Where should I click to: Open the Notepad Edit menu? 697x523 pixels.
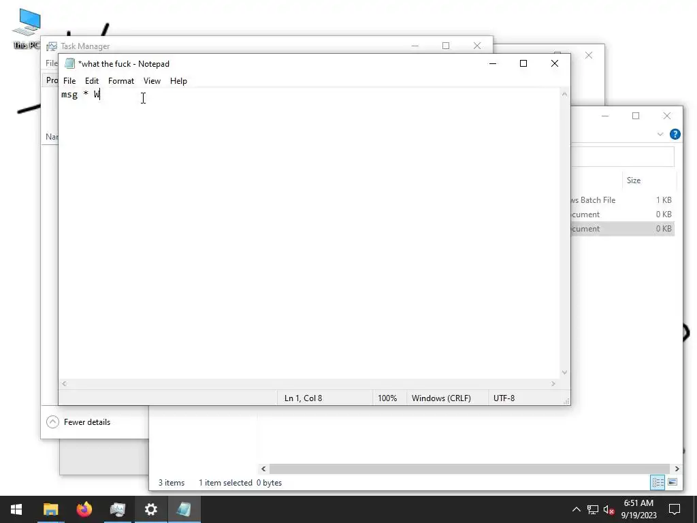click(x=92, y=81)
